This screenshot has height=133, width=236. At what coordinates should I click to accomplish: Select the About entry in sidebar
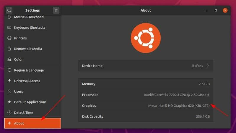(x=32, y=123)
